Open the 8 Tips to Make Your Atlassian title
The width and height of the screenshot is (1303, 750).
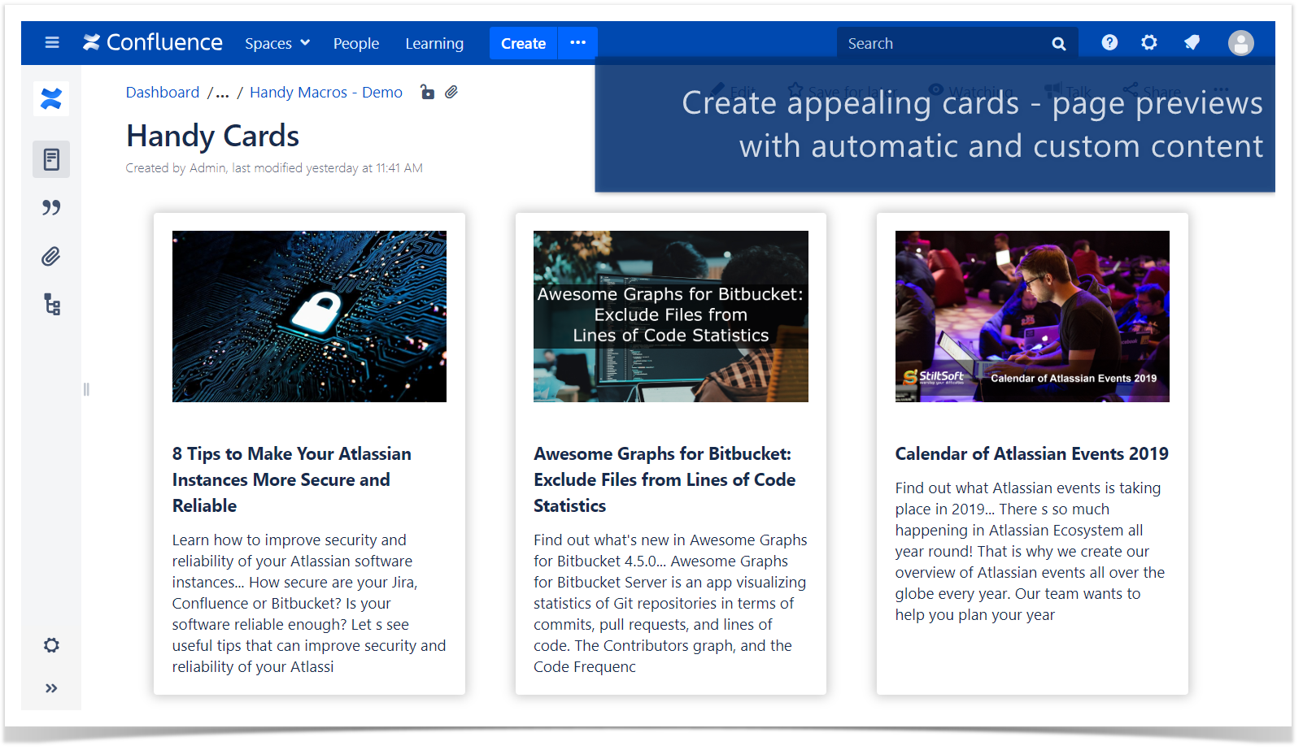[x=292, y=479]
